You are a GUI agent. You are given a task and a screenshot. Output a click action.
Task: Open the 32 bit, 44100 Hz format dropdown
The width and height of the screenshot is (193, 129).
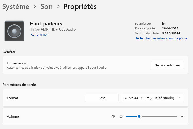pos(152,98)
